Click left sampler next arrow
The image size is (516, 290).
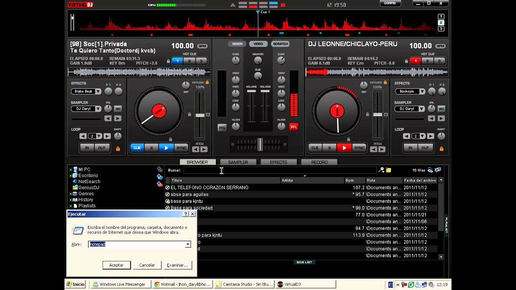click(117, 118)
